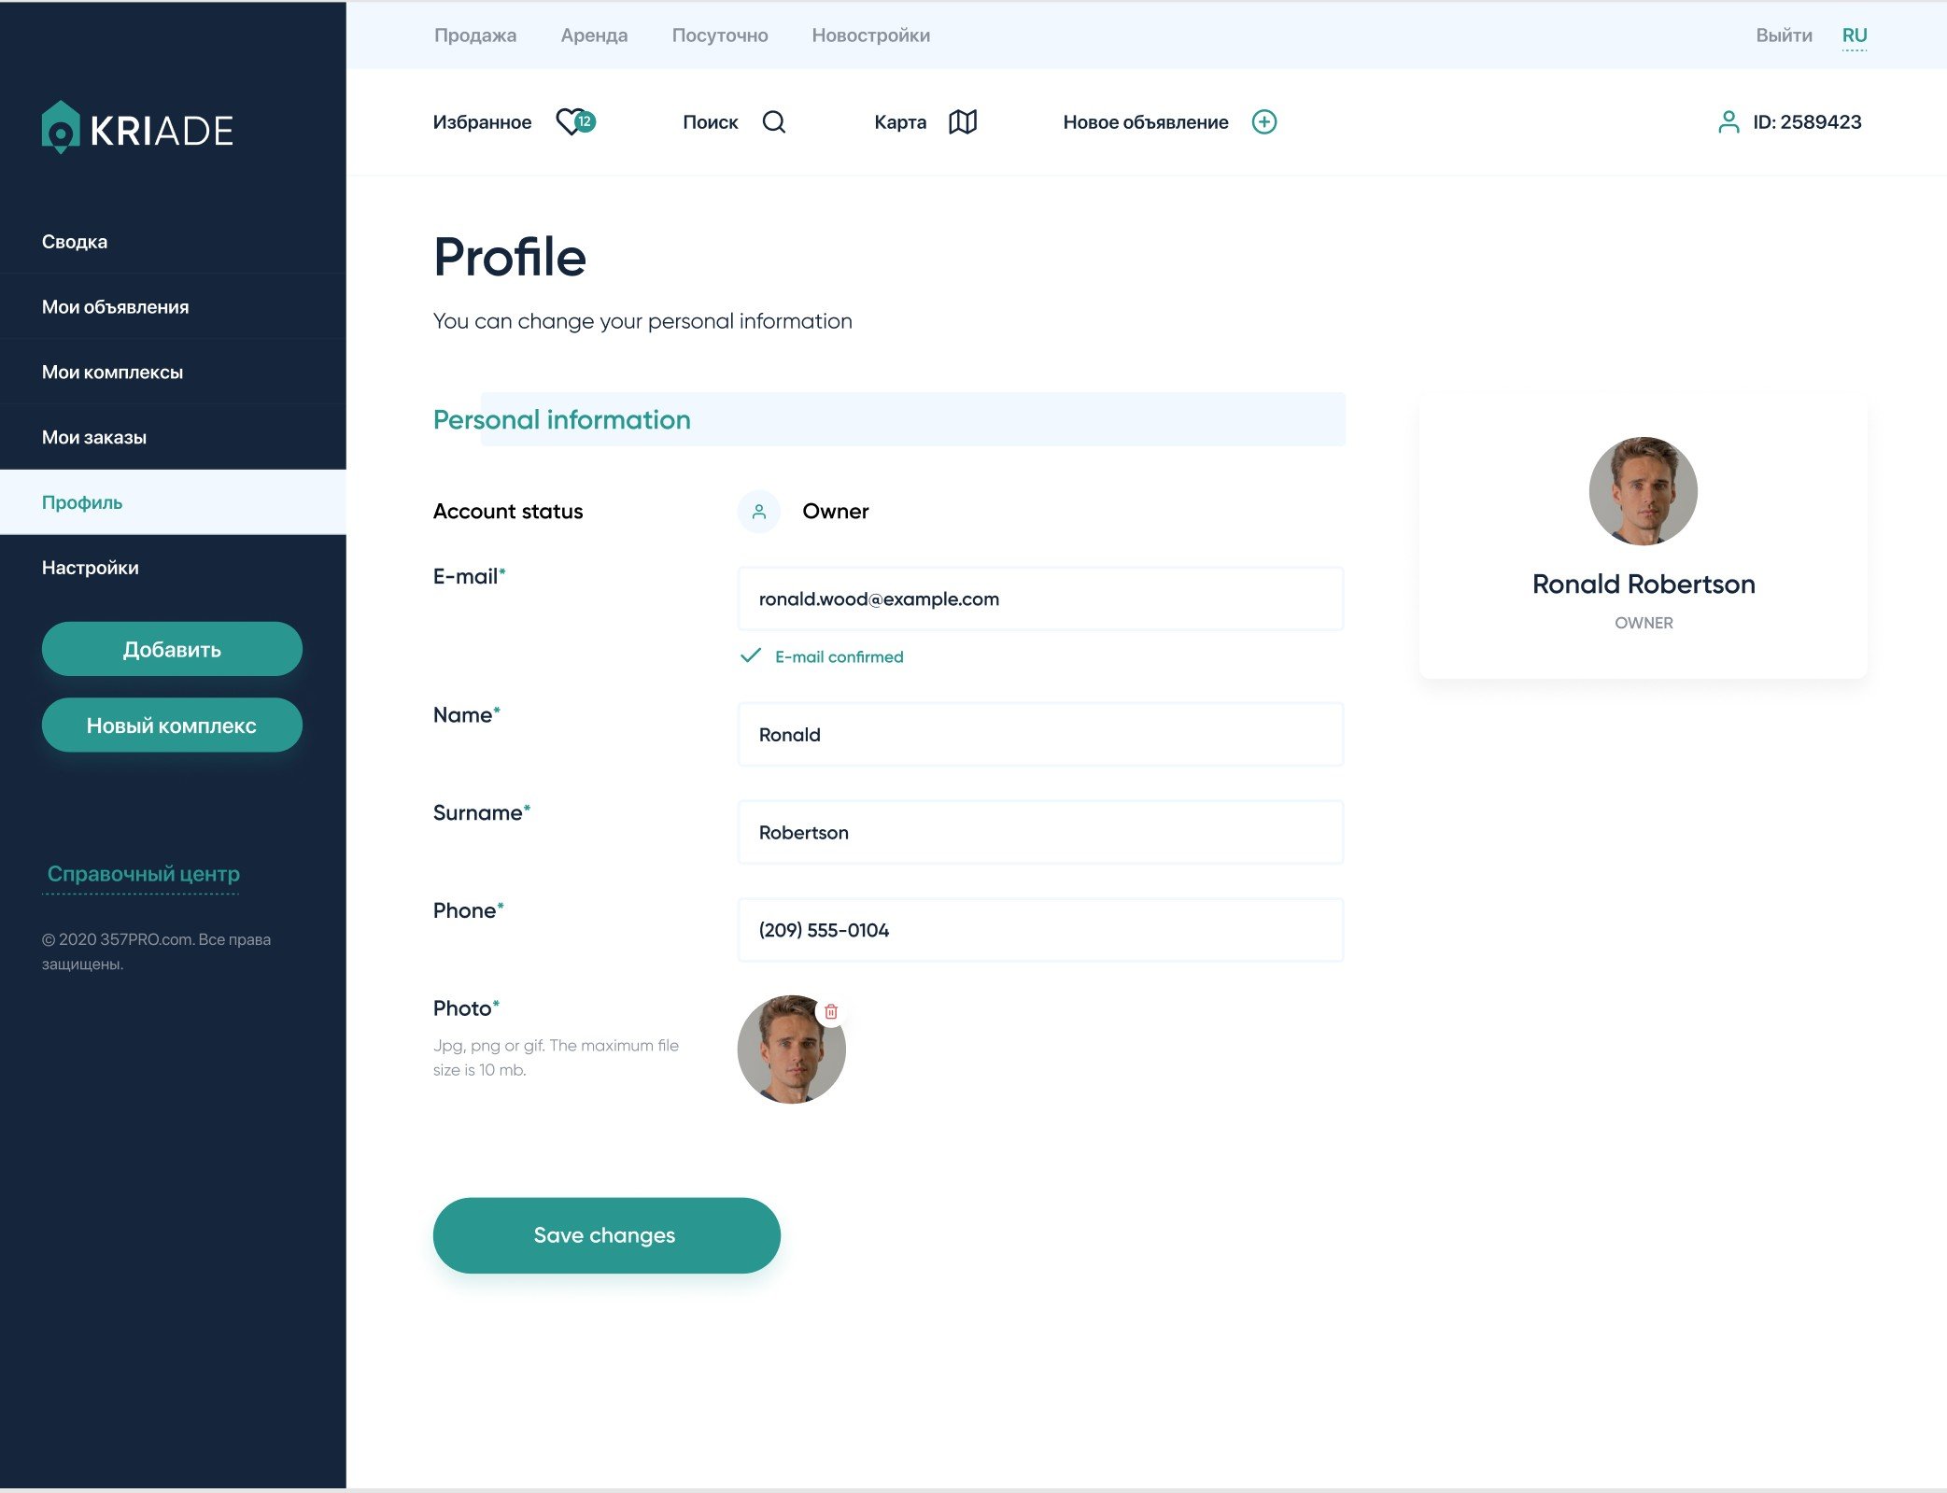Focus the E-mail input field
The height and width of the screenshot is (1493, 1947).
point(1040,599)
